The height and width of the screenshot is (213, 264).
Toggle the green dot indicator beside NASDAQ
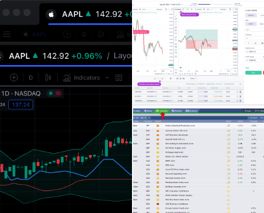pyautogui.click(x=51, y=93)
